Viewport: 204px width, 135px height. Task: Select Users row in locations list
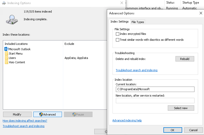pyautogui.click(x=12, y=58)
